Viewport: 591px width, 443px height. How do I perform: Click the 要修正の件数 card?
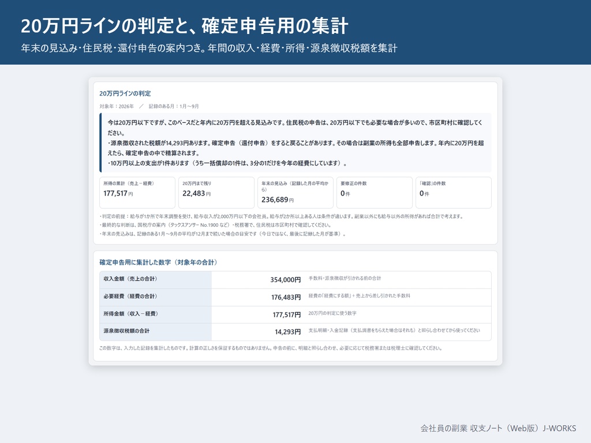point(374,193)
